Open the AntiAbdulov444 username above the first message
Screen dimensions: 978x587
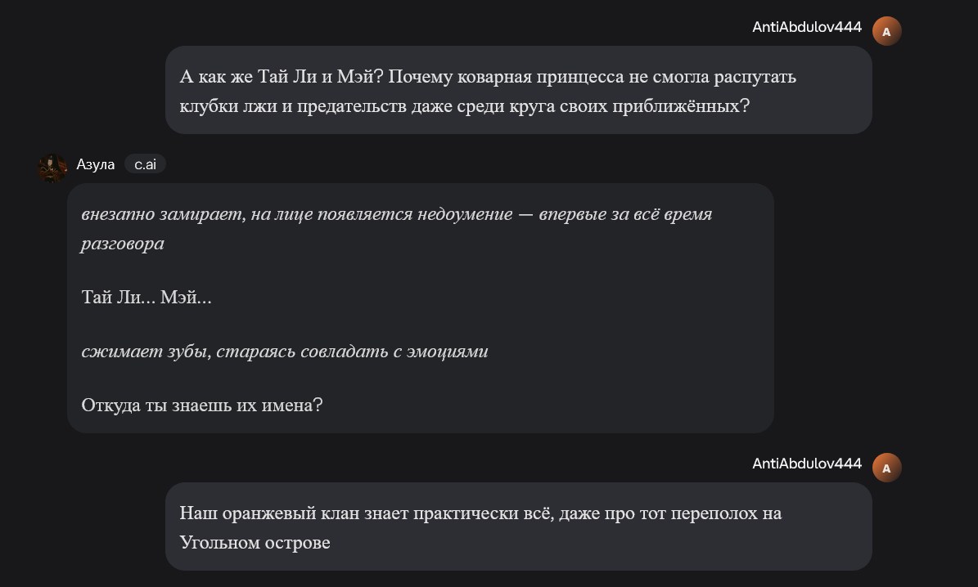(x=806, y=27)
